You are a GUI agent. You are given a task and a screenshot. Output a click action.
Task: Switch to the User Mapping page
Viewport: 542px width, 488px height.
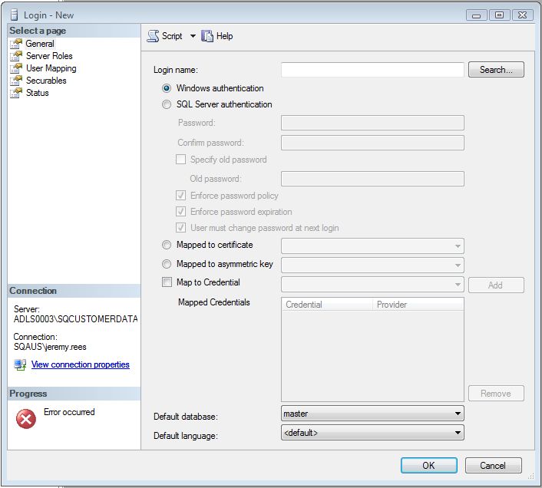tap(51, 68)
